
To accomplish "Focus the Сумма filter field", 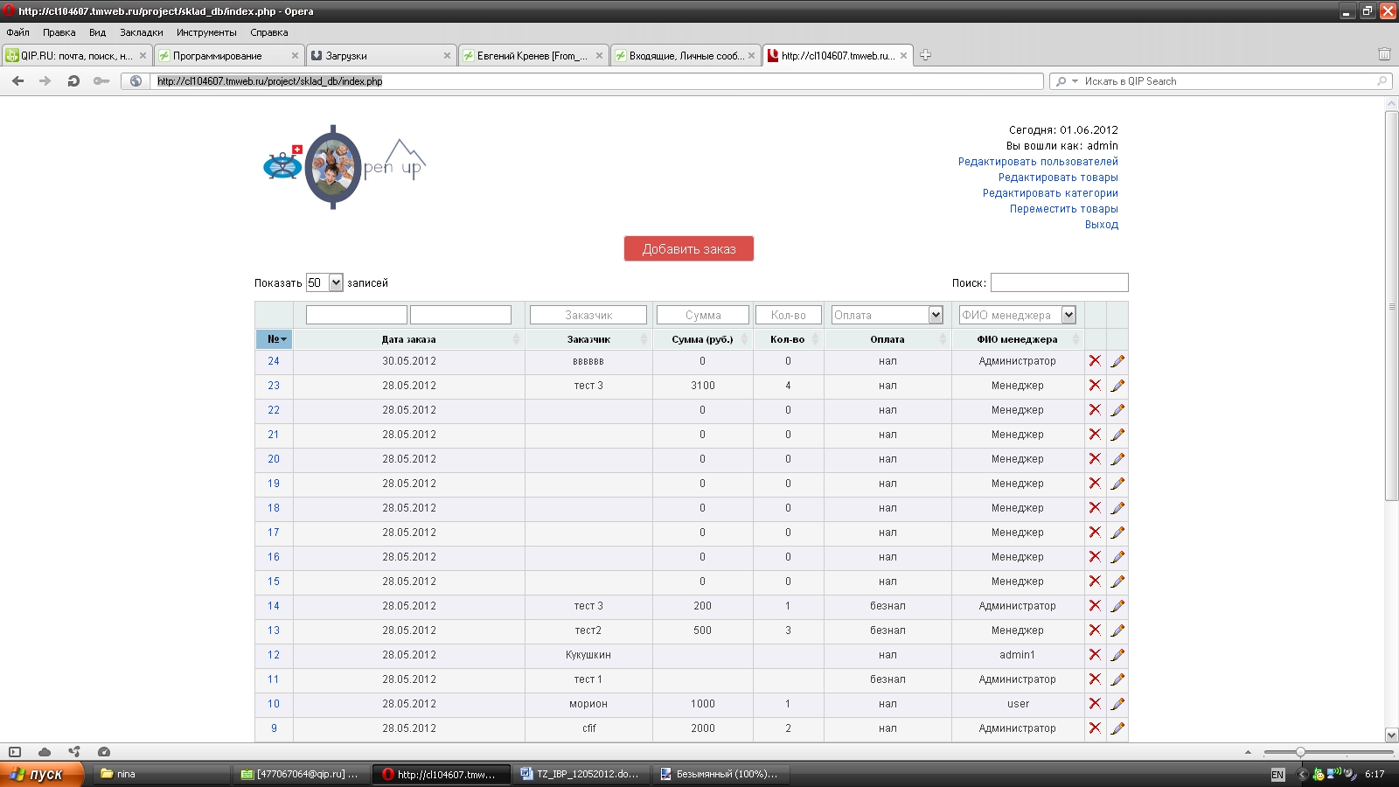I will point(703,315).
